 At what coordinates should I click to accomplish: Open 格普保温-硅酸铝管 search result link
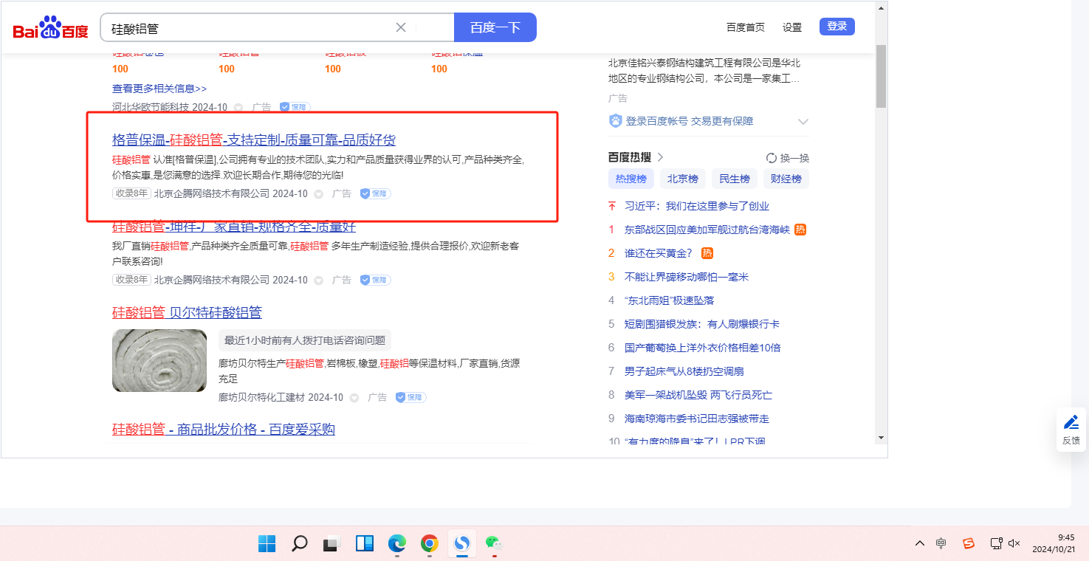pos(253,140)
